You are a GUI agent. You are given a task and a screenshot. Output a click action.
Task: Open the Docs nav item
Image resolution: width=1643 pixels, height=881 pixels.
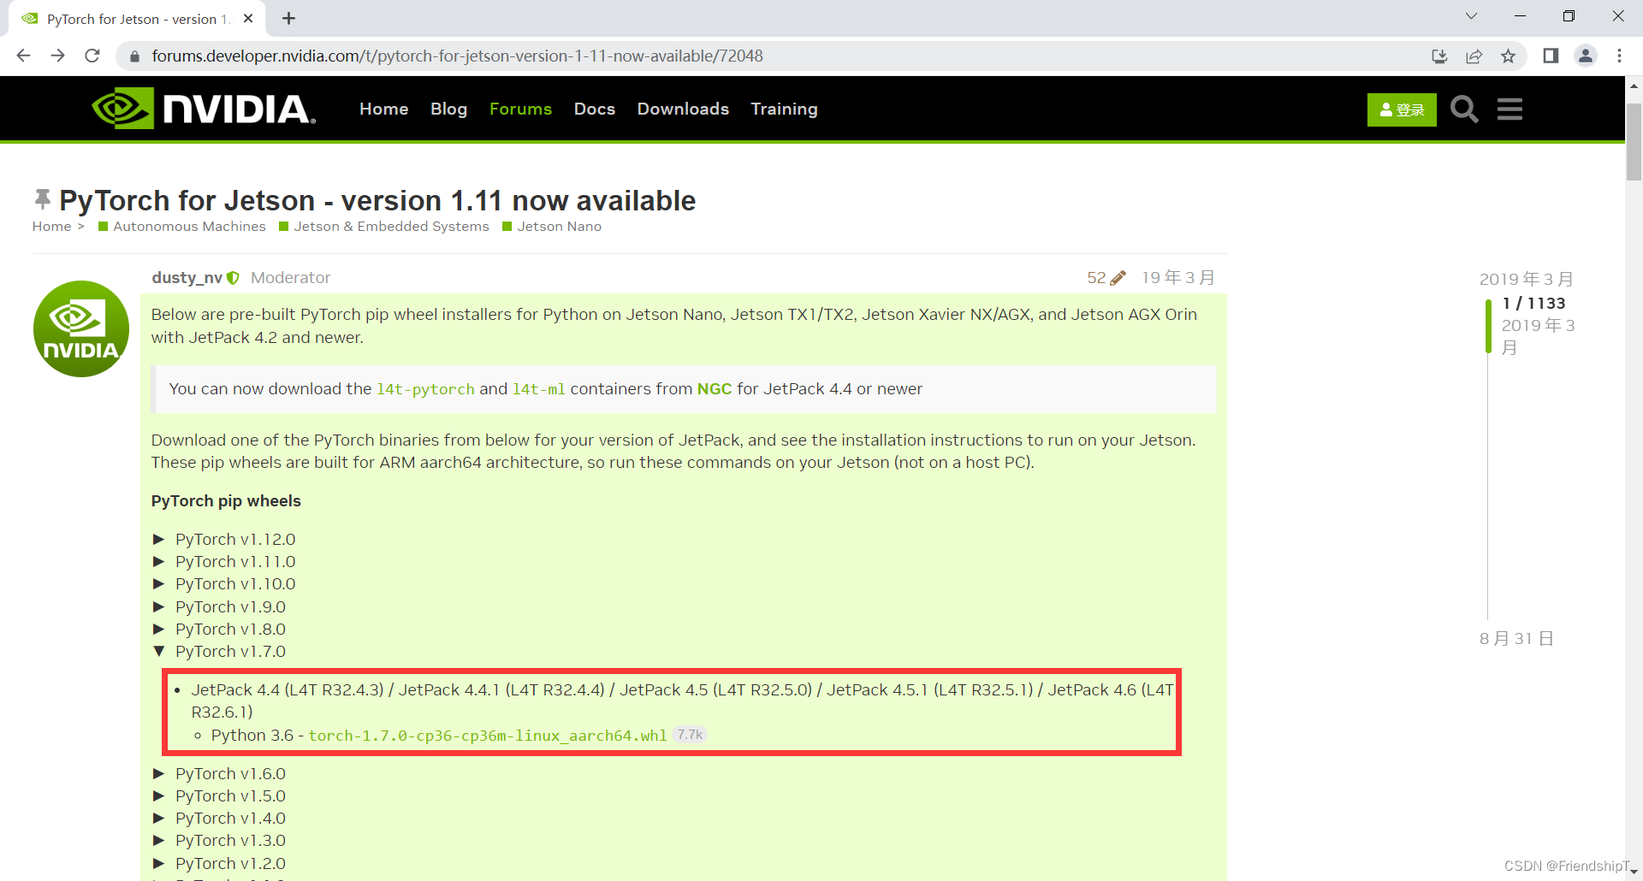coord(595,109)
